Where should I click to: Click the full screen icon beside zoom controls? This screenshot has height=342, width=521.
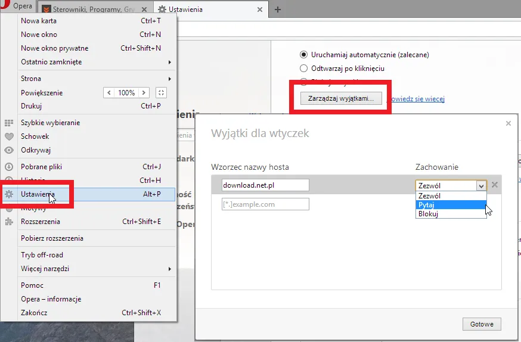pos(161,93)
